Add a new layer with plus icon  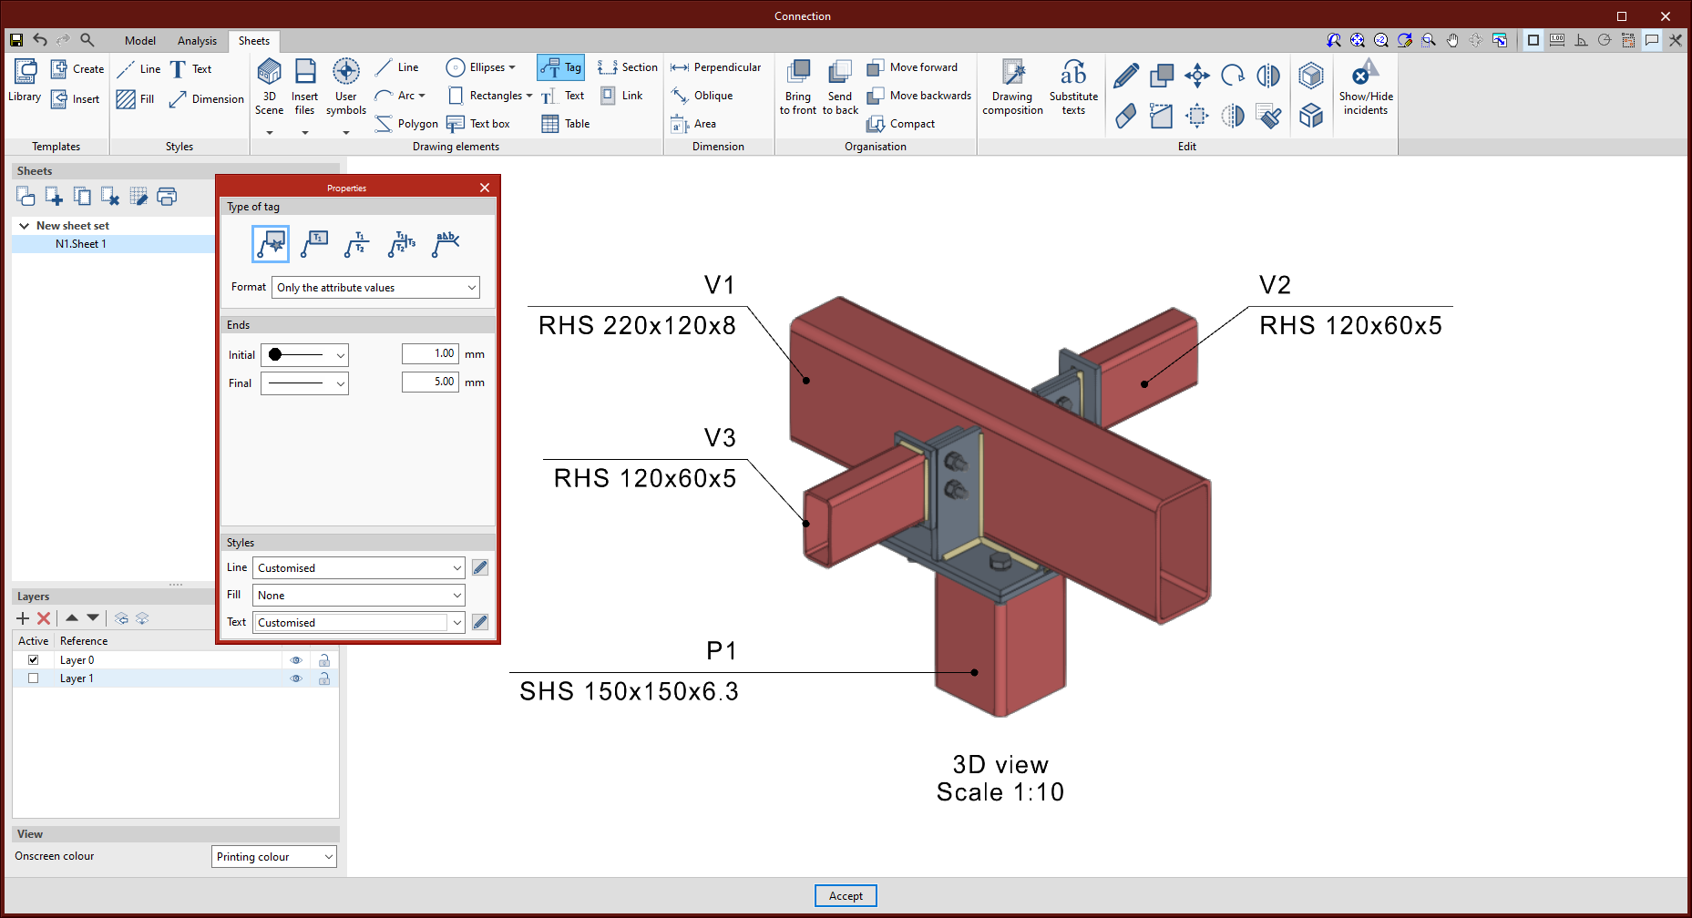(23, 618)
